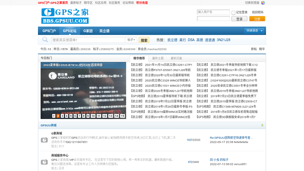Open post 凯立德P3707-D5S07-3N21J28导航
The width and height of the screenshot is (304, 171).
pyautogui.click(x=168, y=70)
